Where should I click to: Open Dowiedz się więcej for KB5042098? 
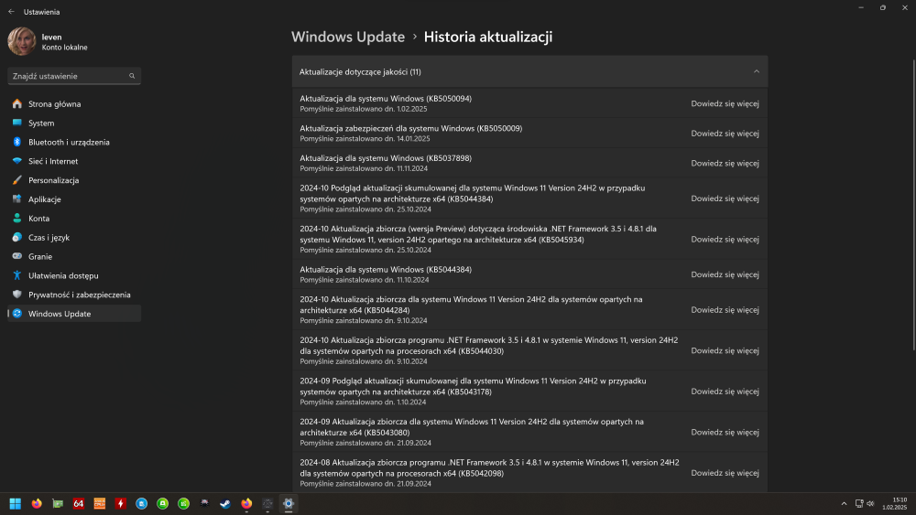(725, 473)
